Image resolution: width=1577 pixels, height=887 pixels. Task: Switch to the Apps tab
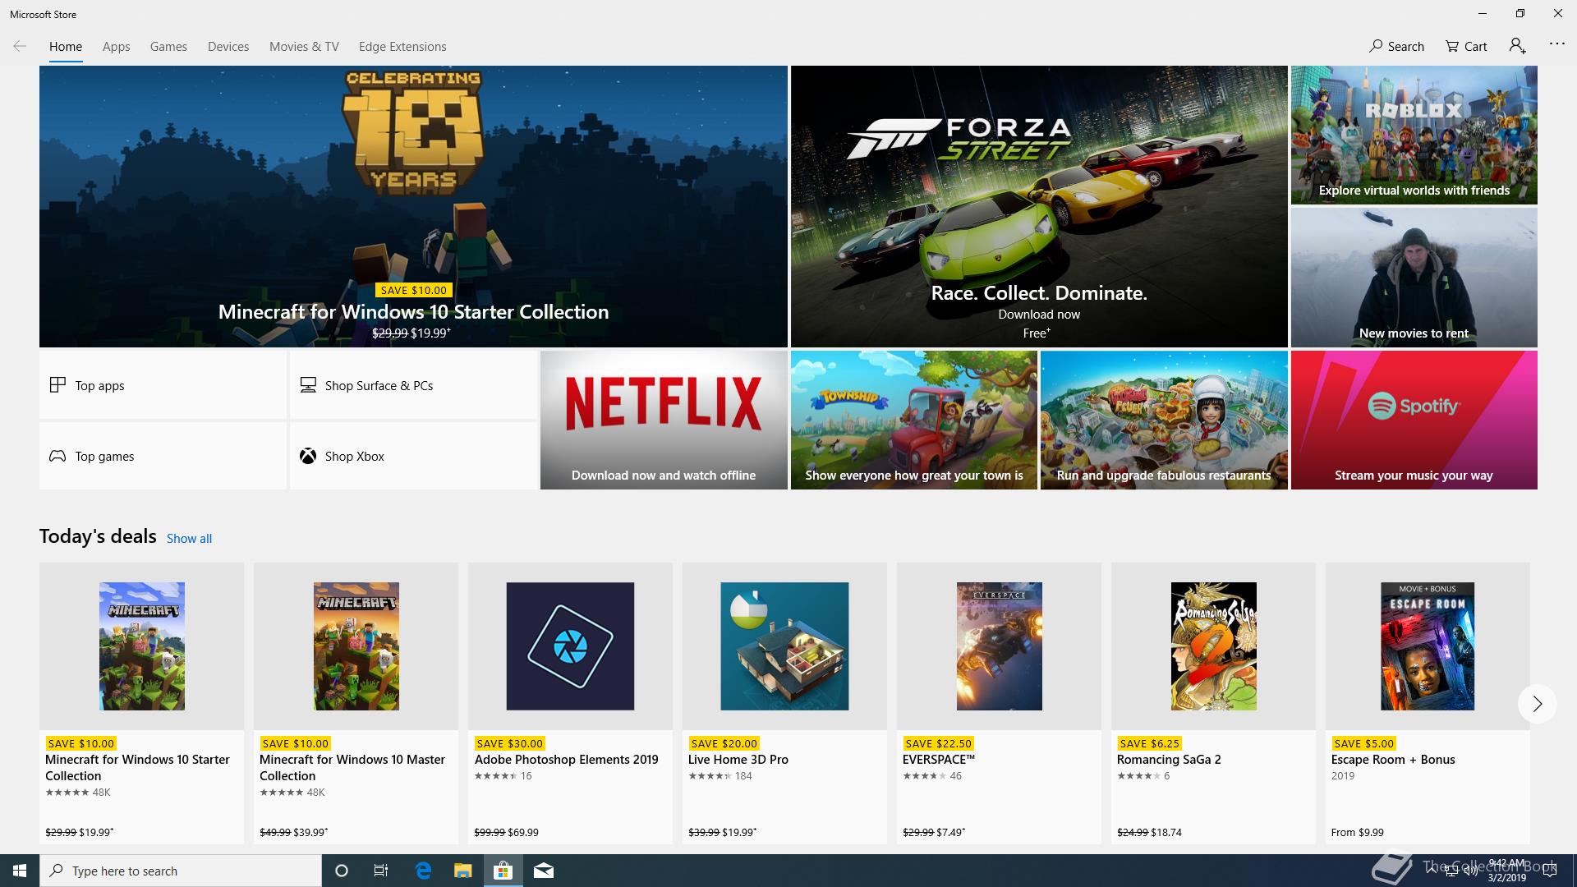tap(117, 47)
